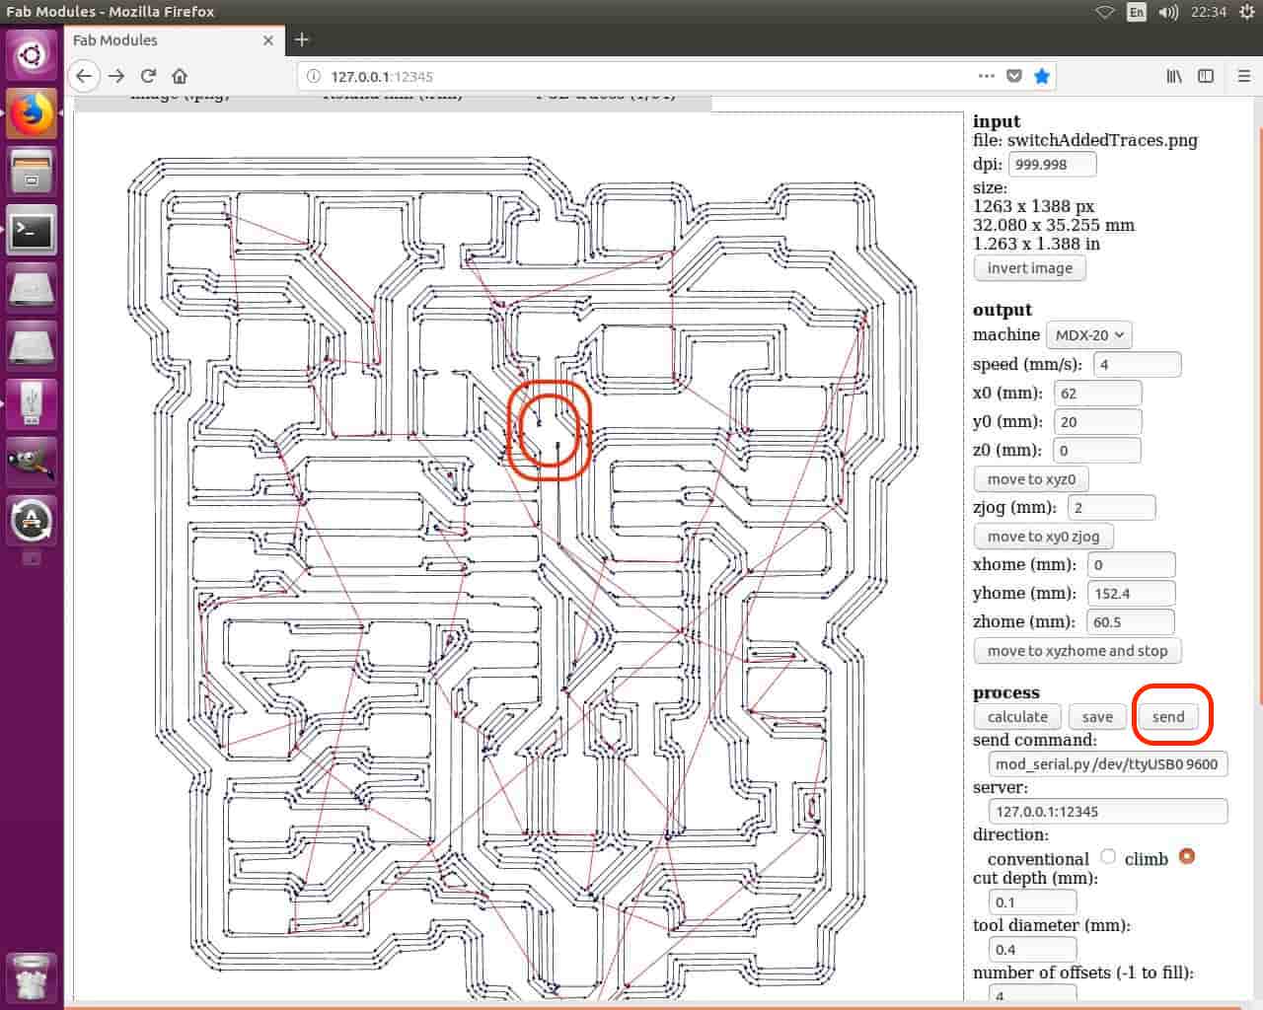The width and height of the screenshot is (1263, 1010).
Task: Focus send command input field
Action: point(1108,764)
